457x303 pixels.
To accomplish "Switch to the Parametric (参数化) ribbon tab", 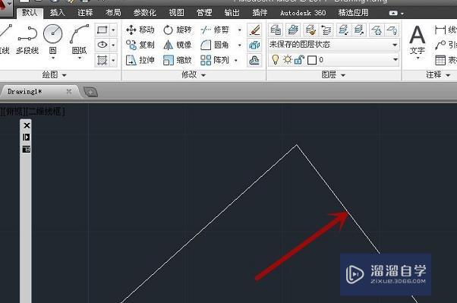I will point(144,13).
